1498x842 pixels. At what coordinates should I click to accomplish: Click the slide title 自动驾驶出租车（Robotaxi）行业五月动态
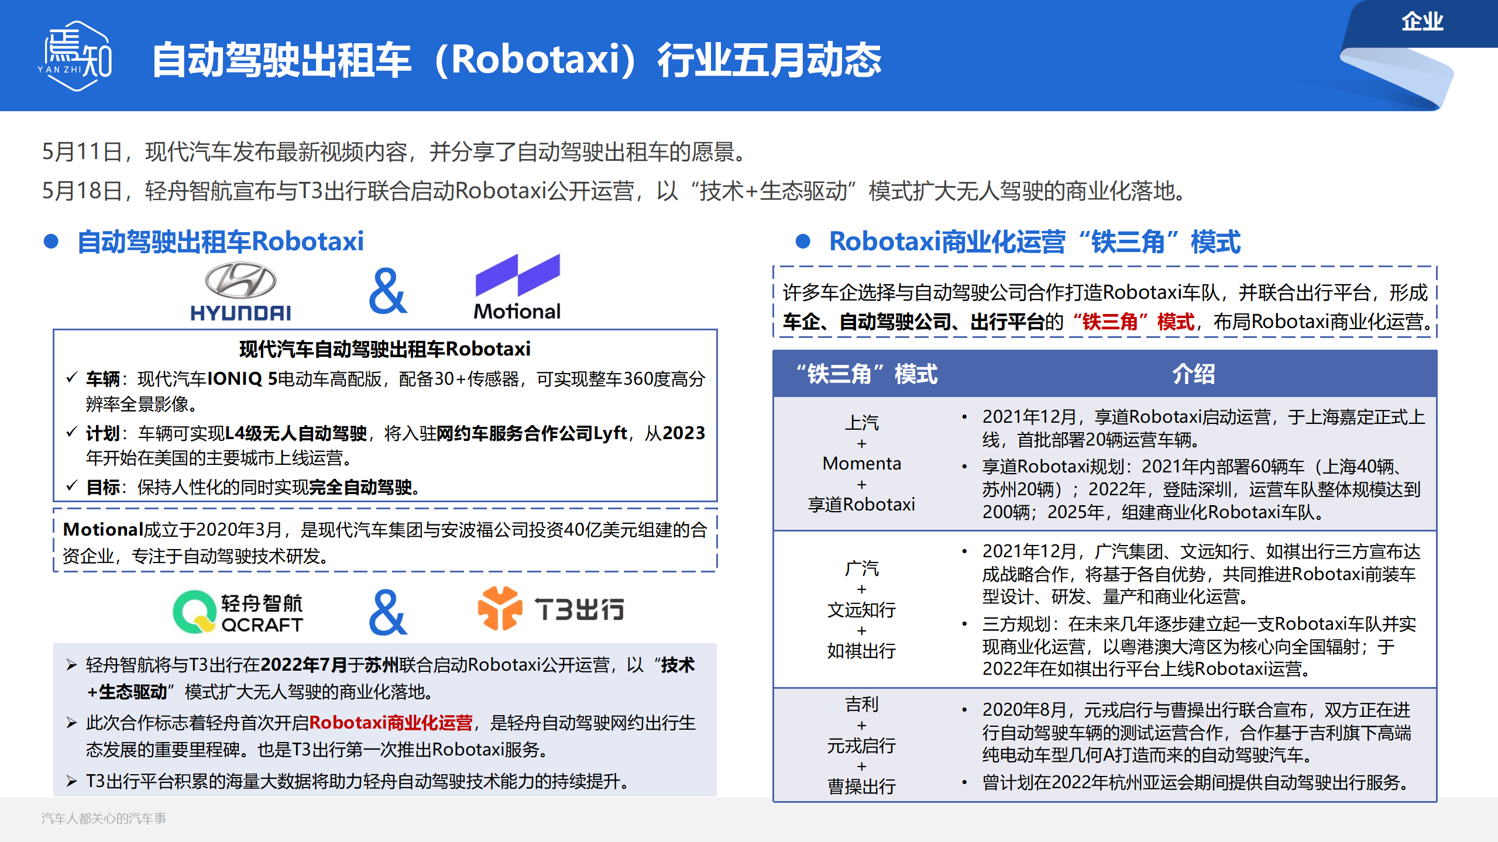point(517,60)
